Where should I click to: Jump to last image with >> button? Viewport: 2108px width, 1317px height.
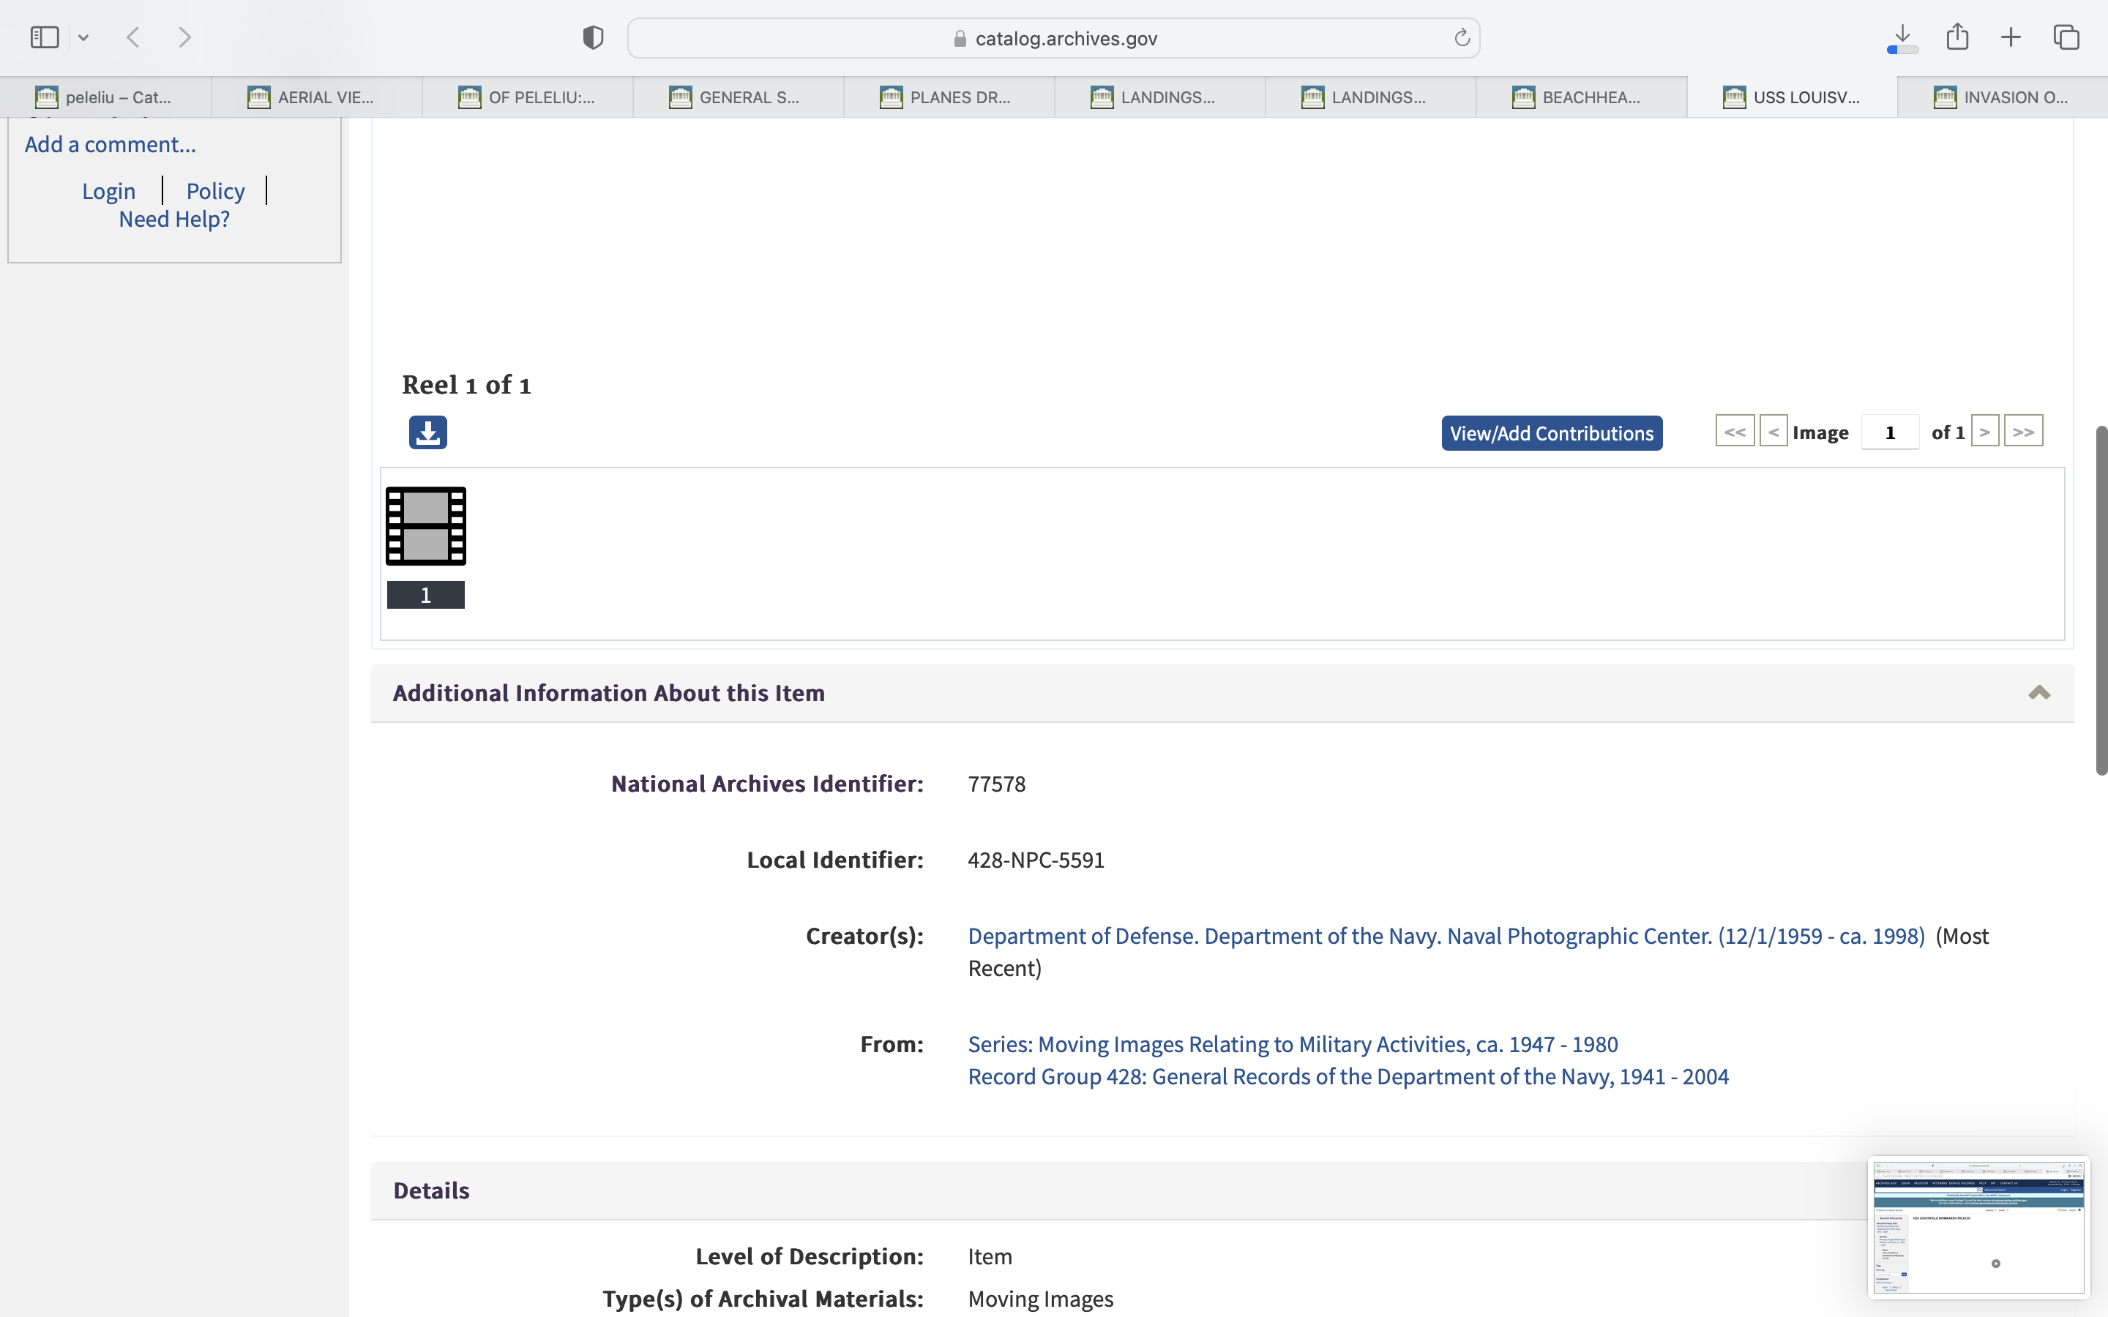[x=2022, y=431]
